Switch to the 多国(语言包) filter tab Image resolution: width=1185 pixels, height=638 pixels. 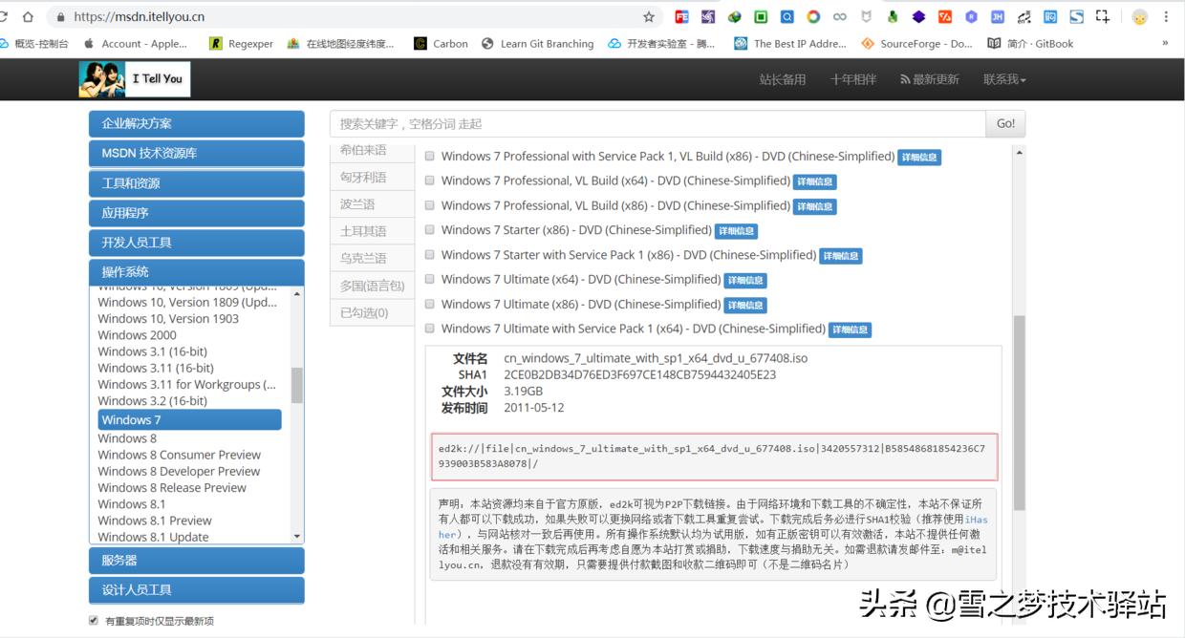(372, 285)
